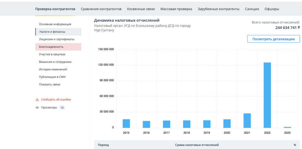Open the Зарубежные контрагенты tab
The image size is (302, 149).
click(219, 9)
